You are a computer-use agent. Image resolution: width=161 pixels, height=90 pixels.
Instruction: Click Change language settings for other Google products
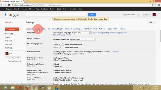(109, 33)
